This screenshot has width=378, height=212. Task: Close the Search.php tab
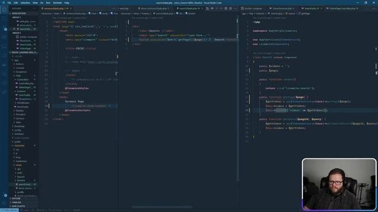[321, 8]
